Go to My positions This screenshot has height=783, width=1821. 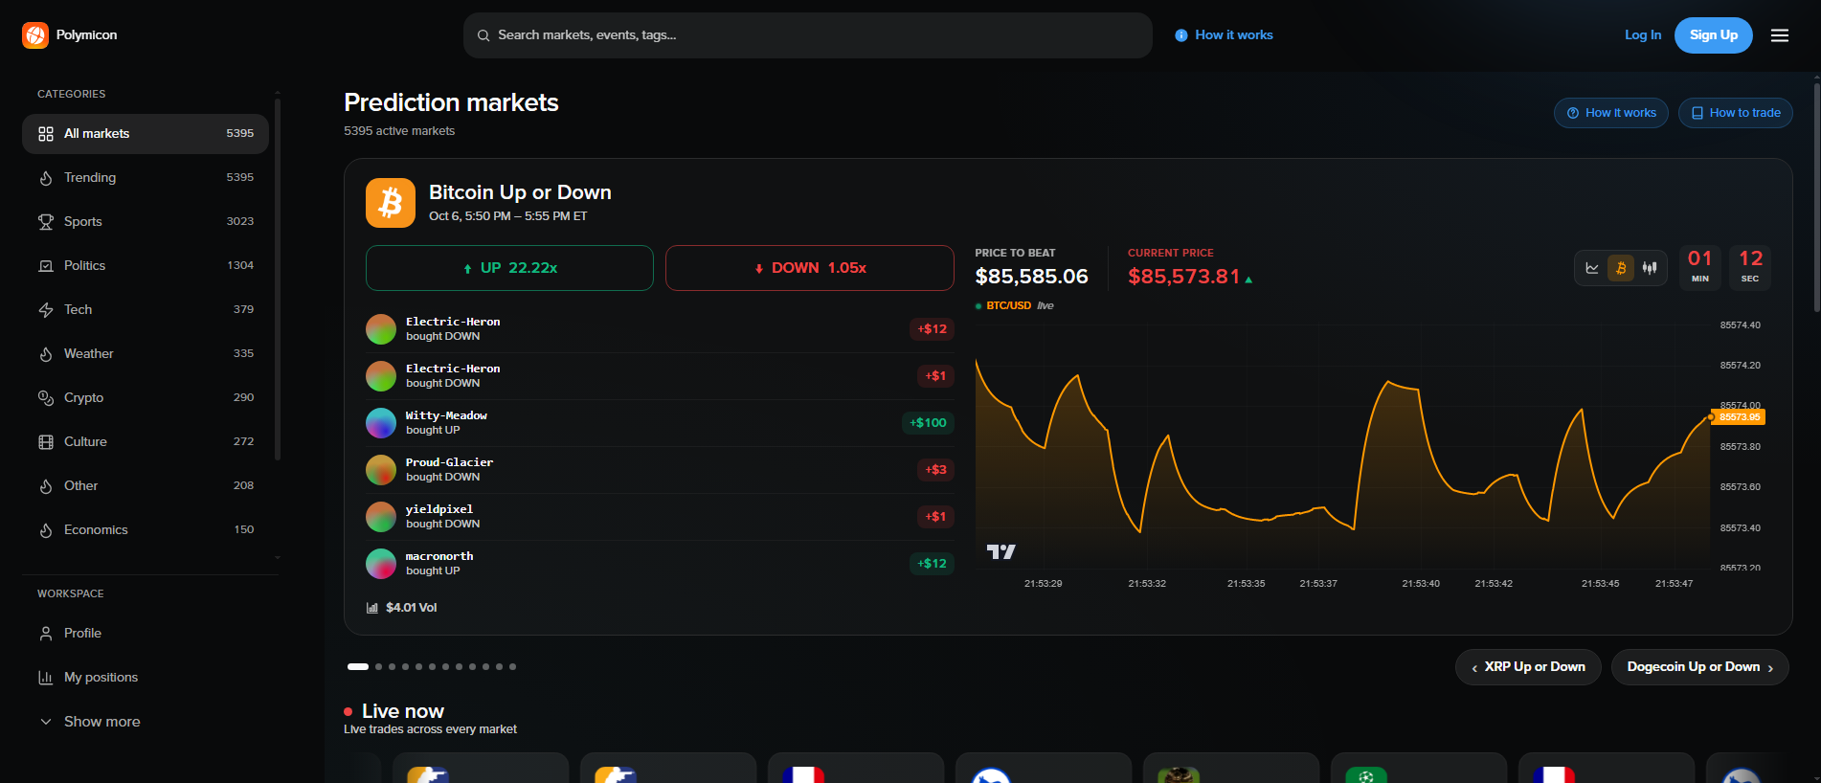(x=146, y=678)
